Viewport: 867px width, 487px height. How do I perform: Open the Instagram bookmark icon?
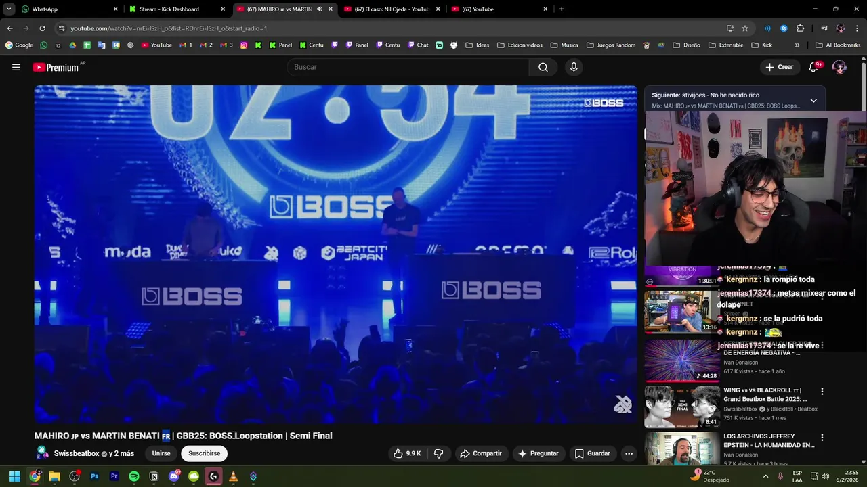point(244,45)
